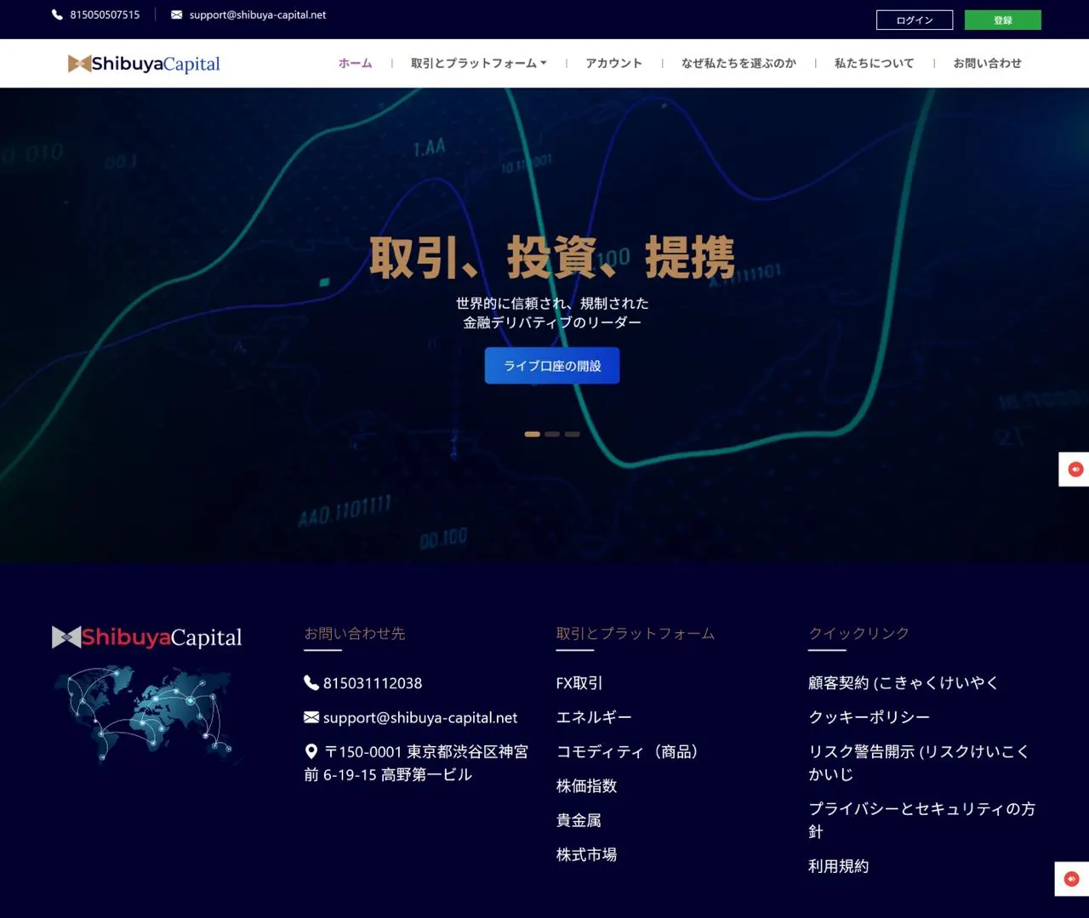Open the お問い合わせ menu item

pos(987,63)
